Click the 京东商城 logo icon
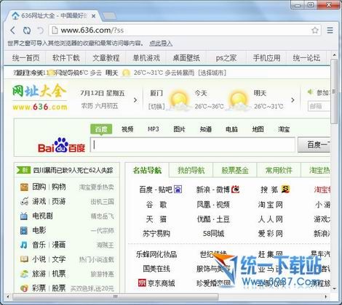The height and width of the screenshot is (305, 342). 142,282
